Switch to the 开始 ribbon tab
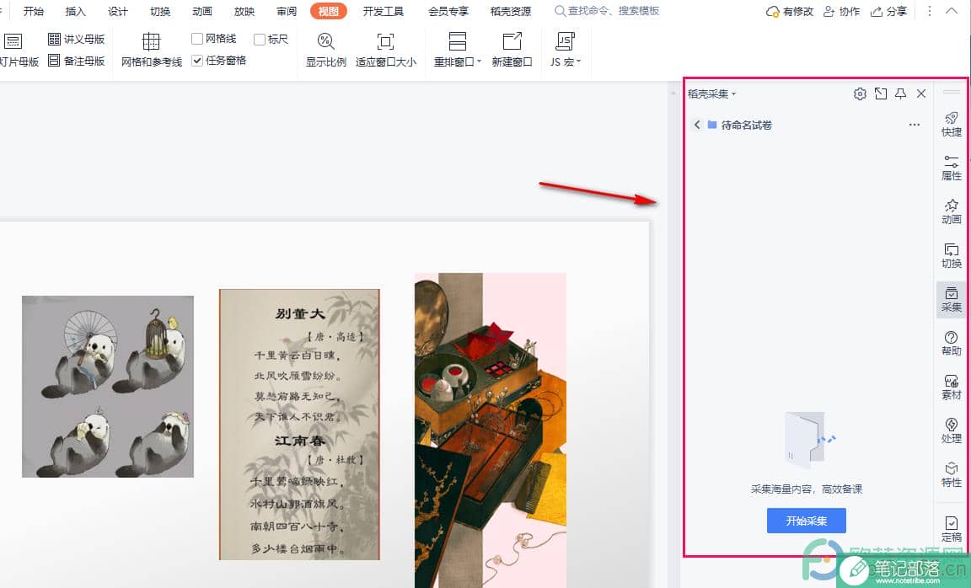The image size is (971, 588). pyautogui.click(x=34, y=11)
